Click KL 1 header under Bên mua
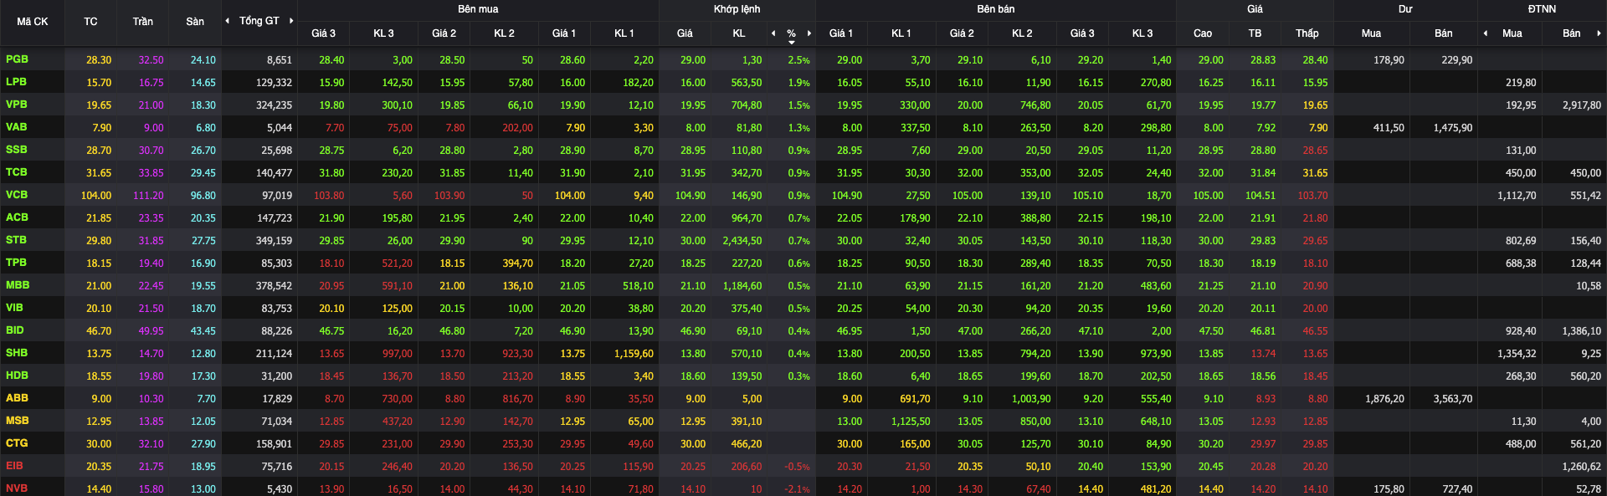Viewport: 1607px width, 496px height. (624, 33)
